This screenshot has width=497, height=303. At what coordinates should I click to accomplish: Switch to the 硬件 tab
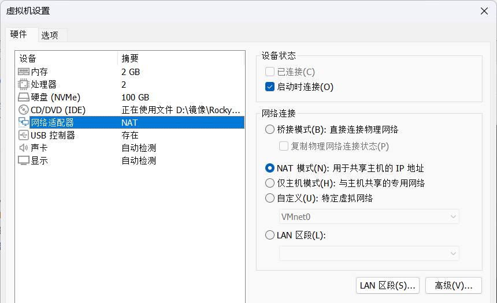tap(18, 34)
